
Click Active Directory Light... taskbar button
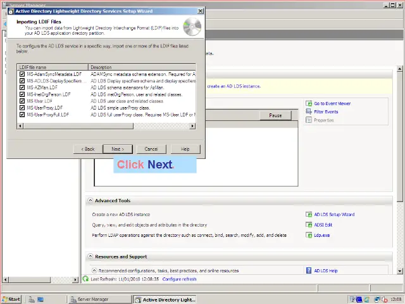point(165,300)
